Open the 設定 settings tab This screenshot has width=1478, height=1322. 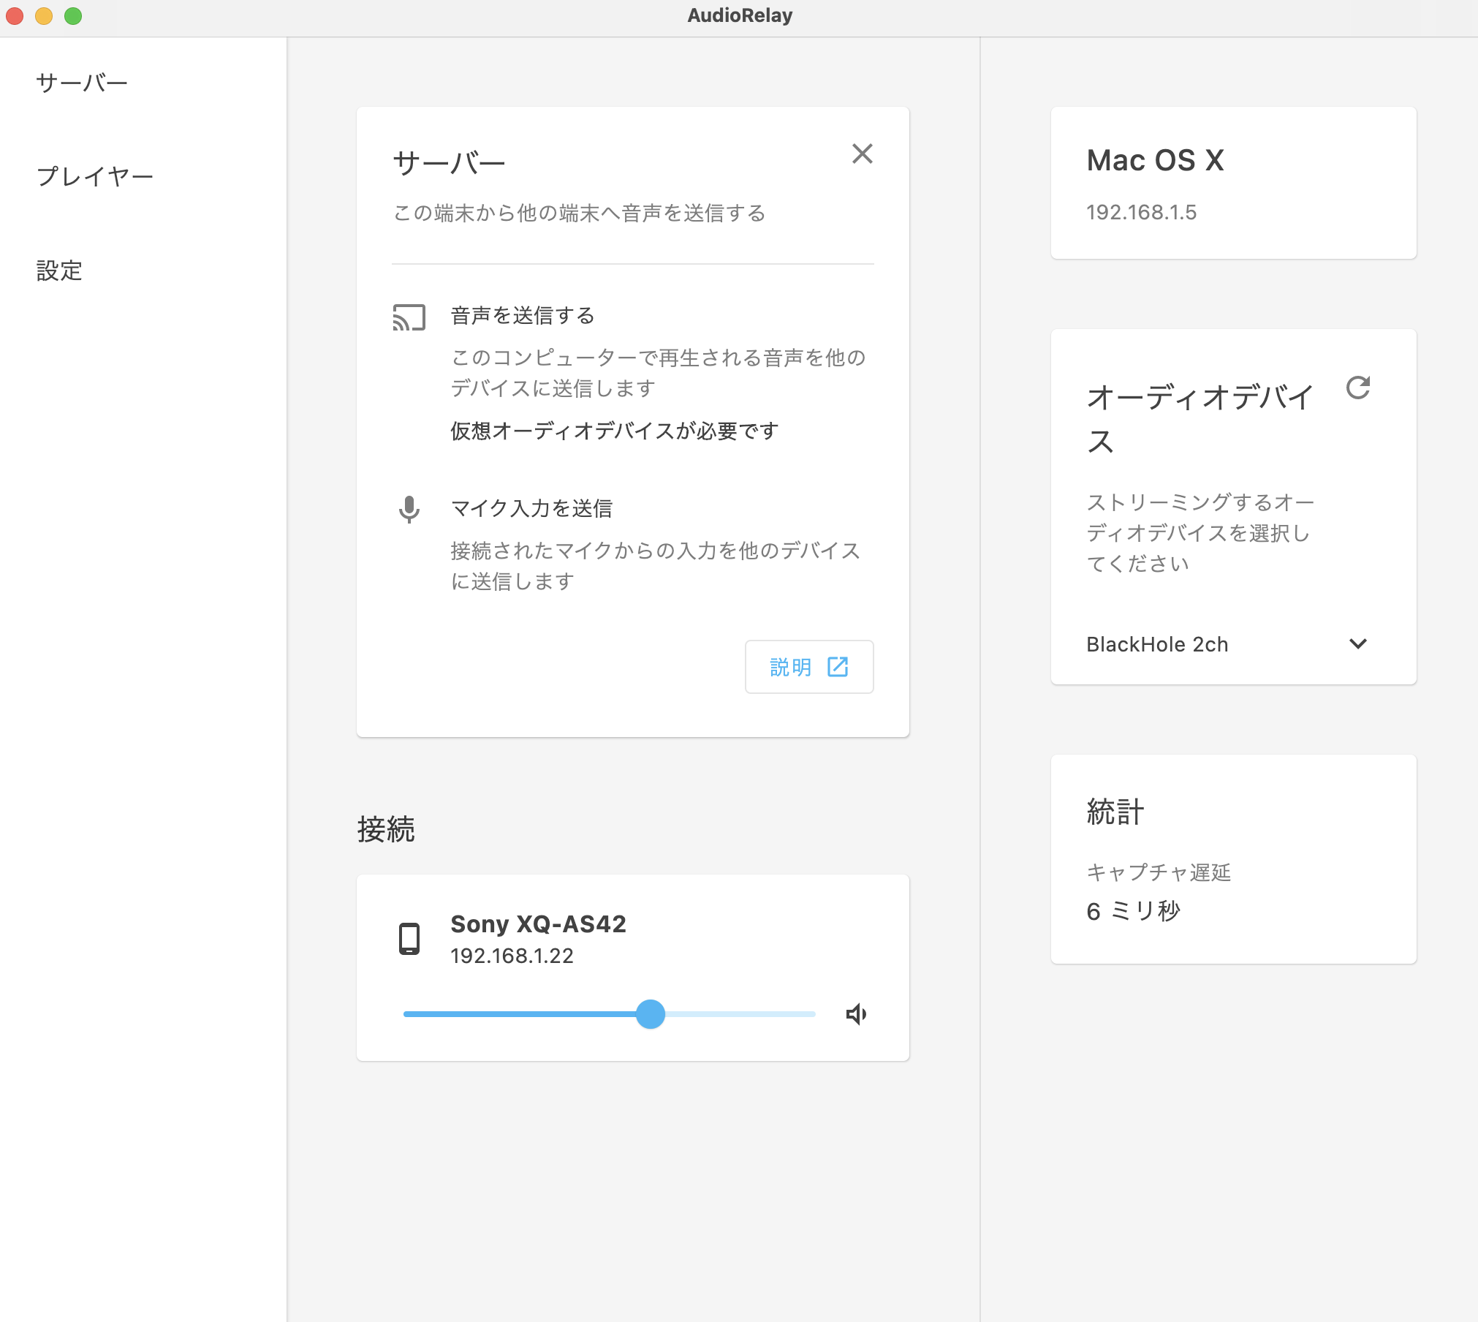coord(59,271)
